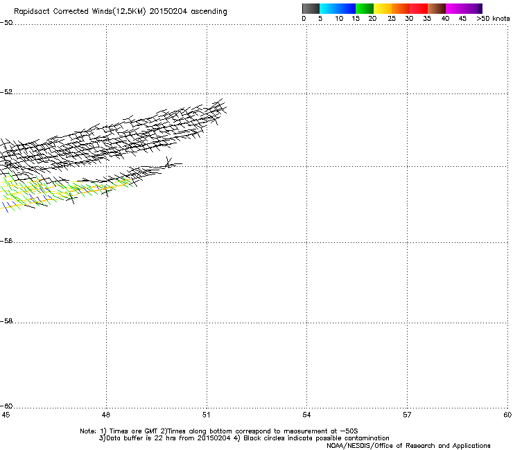Screen dimensions: 513x450
Task: Click the 57 longitude axis label
Action: pos(407,415)
